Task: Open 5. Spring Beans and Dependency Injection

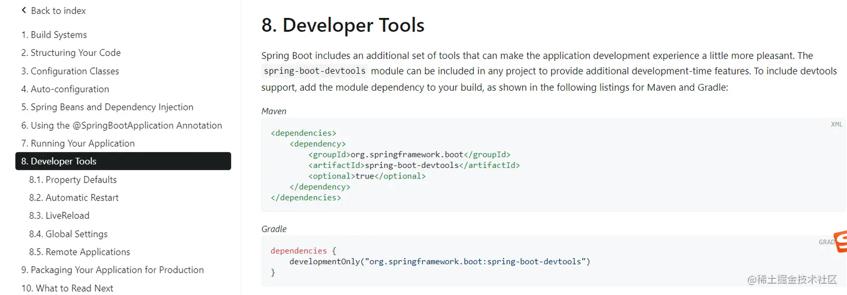Action: (x=107, y=107)
